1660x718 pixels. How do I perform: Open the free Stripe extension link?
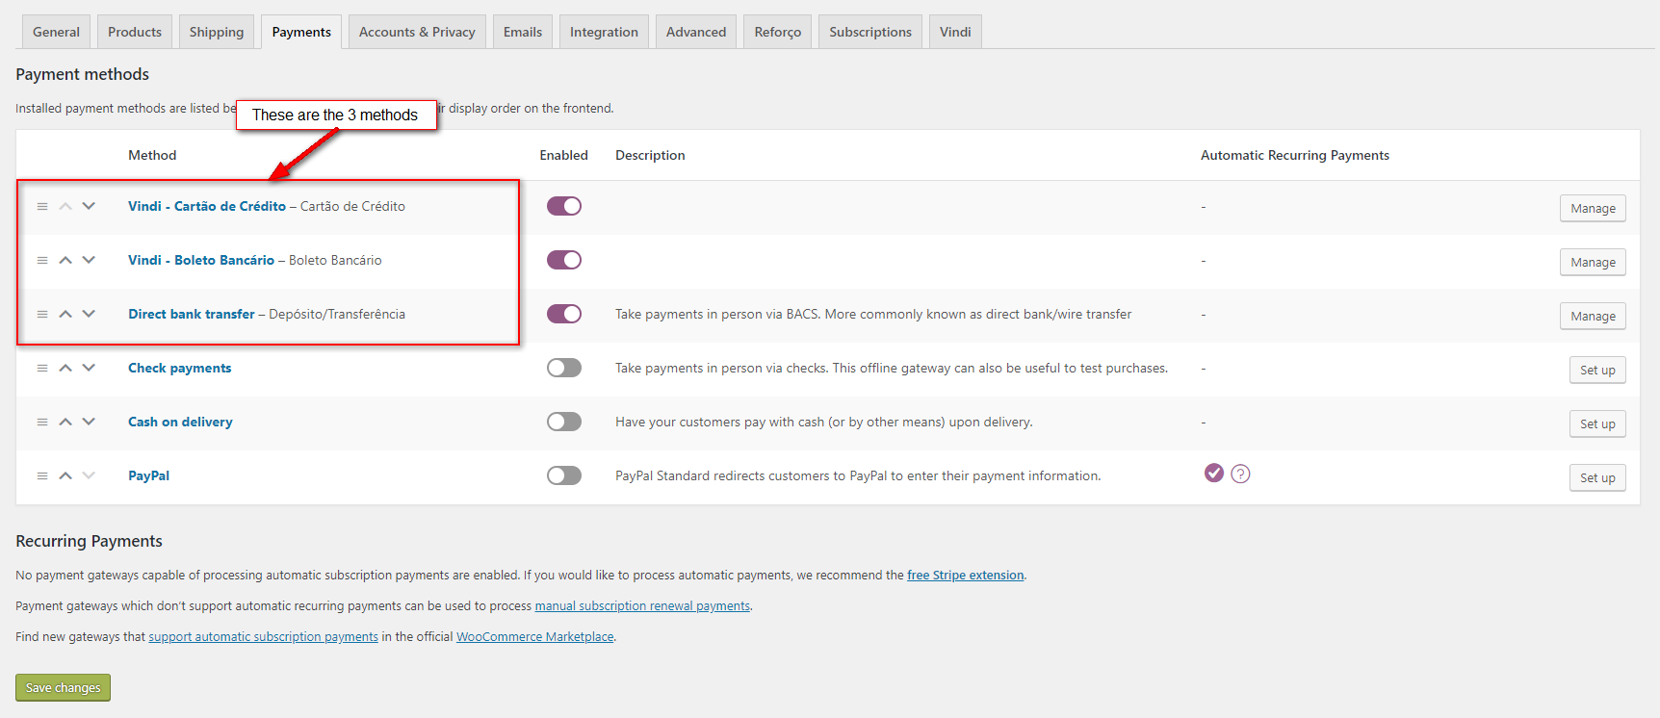965,576
